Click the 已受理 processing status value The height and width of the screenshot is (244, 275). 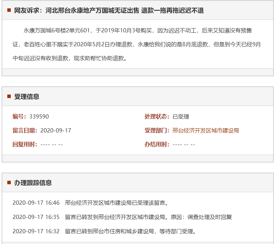[181, 116]
